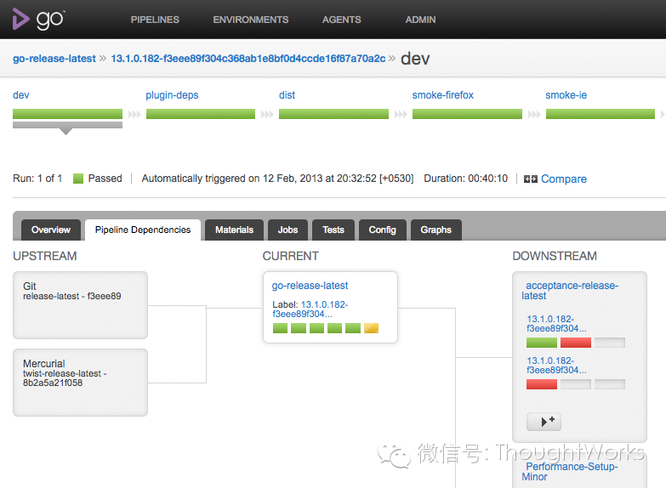Open the smoke-ie stage link
666x488 pixels.
point(566,95)
